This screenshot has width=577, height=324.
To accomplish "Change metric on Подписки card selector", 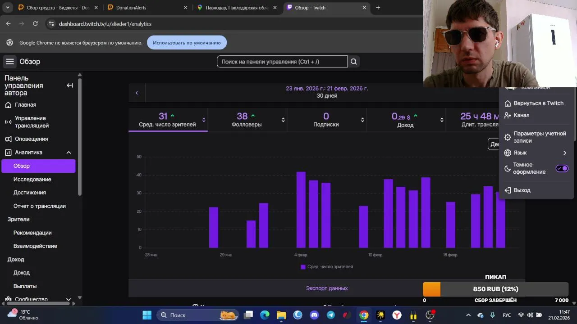I will click(x=362, y=120).
